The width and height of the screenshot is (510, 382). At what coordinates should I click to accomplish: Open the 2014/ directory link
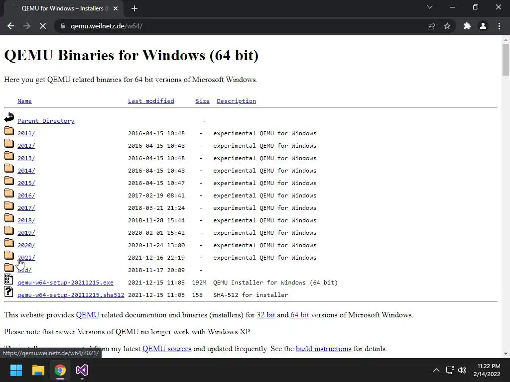[x=26, y=171]
